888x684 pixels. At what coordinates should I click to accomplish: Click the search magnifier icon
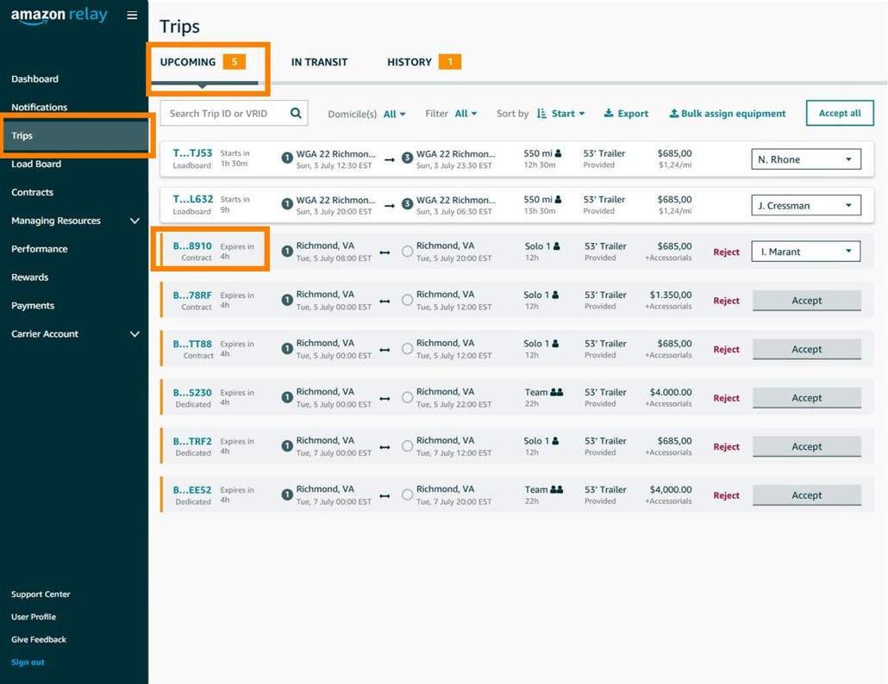(296, 113)
